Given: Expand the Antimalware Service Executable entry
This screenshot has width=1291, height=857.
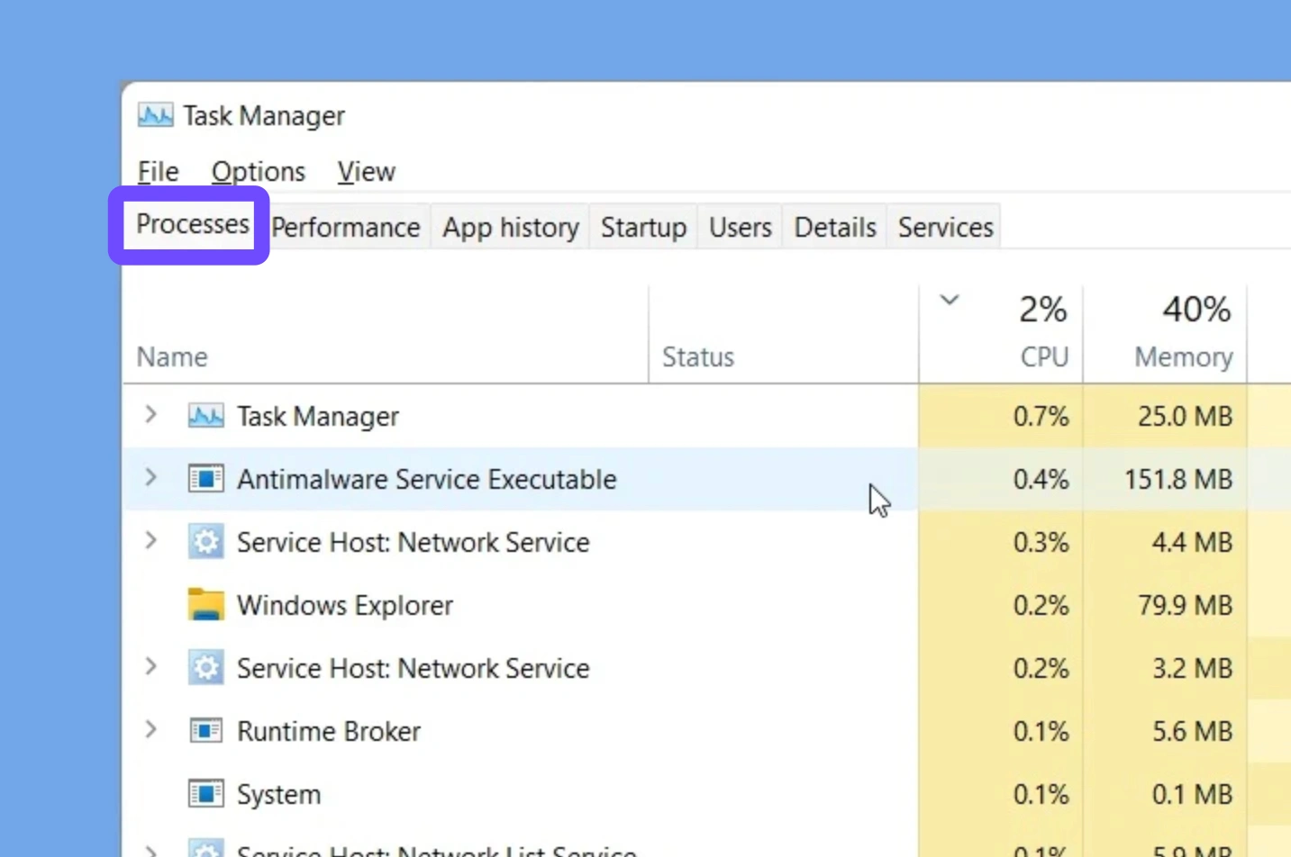Looking at the screenshot, I should click(x=151, y=478).
